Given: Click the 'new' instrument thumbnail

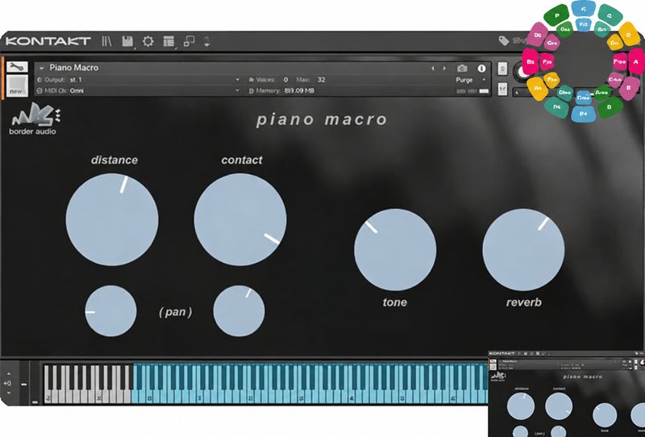Looking at the screenshot, I should click(17, 85).
